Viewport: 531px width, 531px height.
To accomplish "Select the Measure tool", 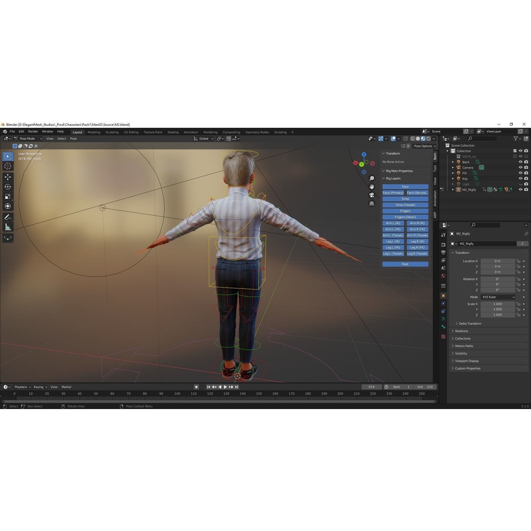I will point(8,227).
